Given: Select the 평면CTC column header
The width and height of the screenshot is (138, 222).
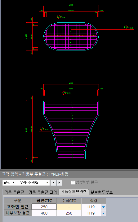Looking at the screenshot, I should 44,201.
